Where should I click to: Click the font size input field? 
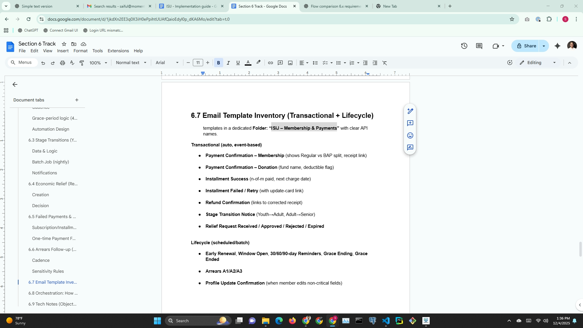click(x=198, y=63)
